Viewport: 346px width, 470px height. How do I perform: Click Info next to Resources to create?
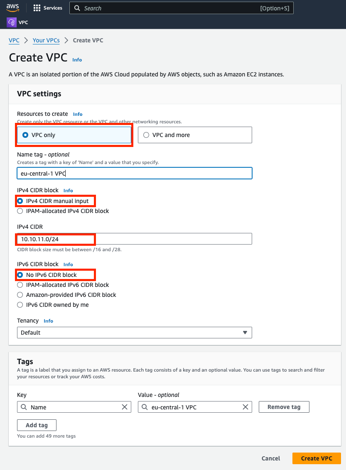point(77,114)
